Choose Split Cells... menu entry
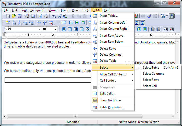Screen dimensions: 182x126 [113, 93]
